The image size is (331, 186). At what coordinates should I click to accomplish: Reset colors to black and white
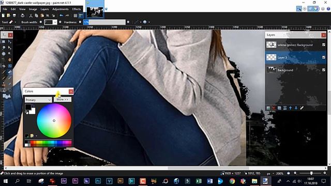click(x=26, y=113)
